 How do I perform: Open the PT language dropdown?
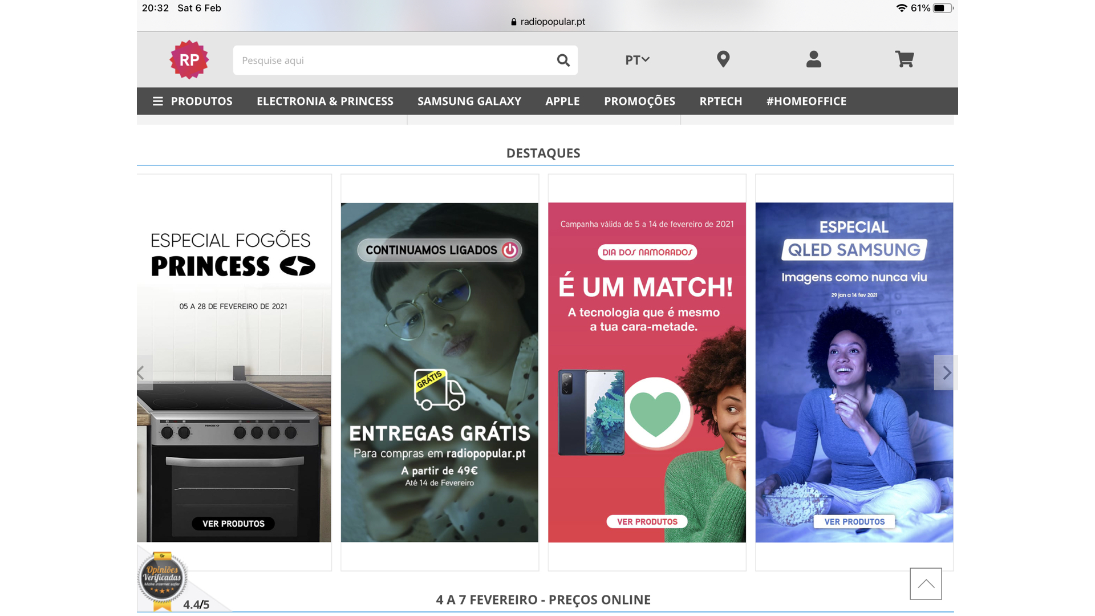(x=637, y=60)
